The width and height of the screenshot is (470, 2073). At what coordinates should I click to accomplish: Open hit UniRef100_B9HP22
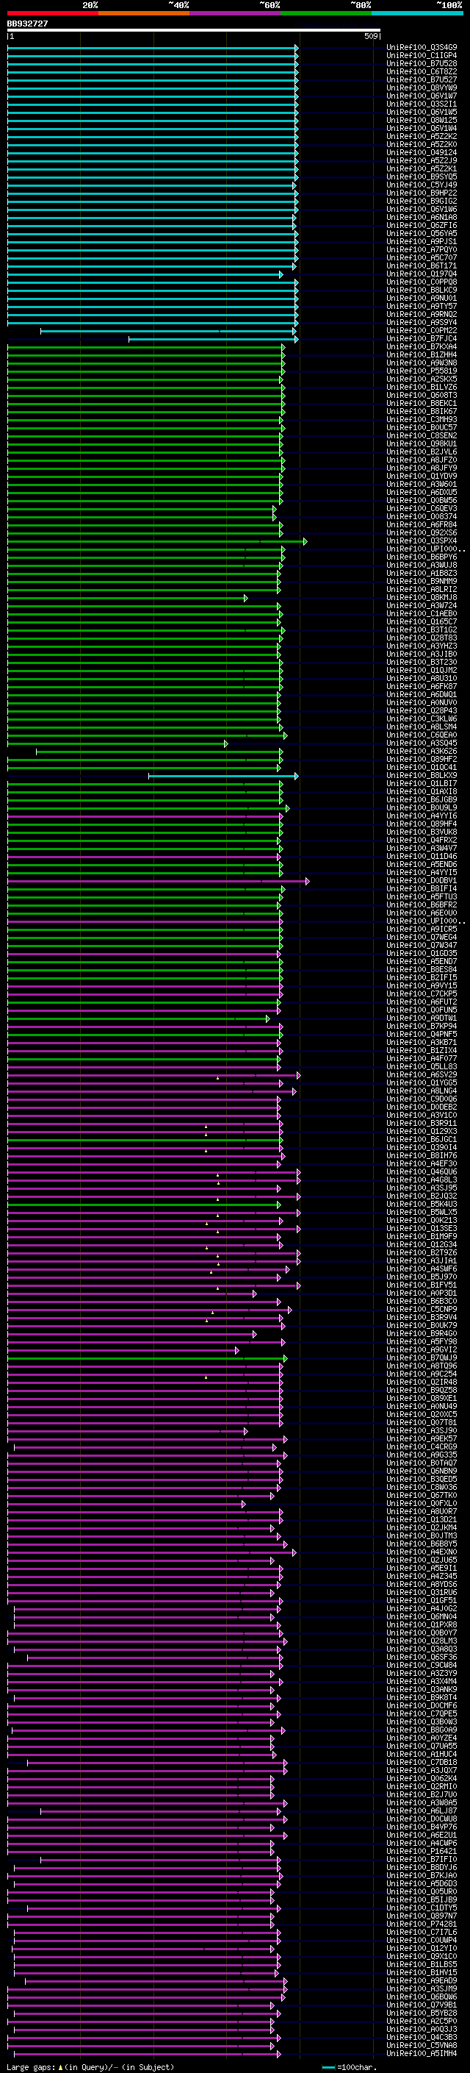point(422,193)
